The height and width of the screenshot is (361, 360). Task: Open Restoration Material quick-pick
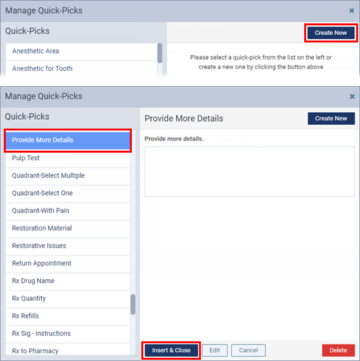[68, 228]
